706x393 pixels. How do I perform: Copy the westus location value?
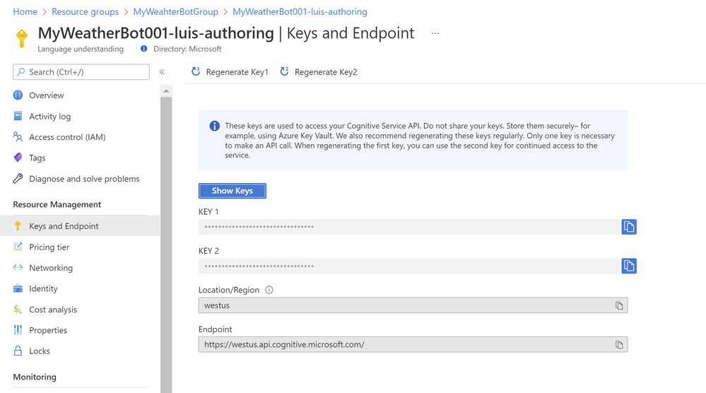[x=619, y=305]
